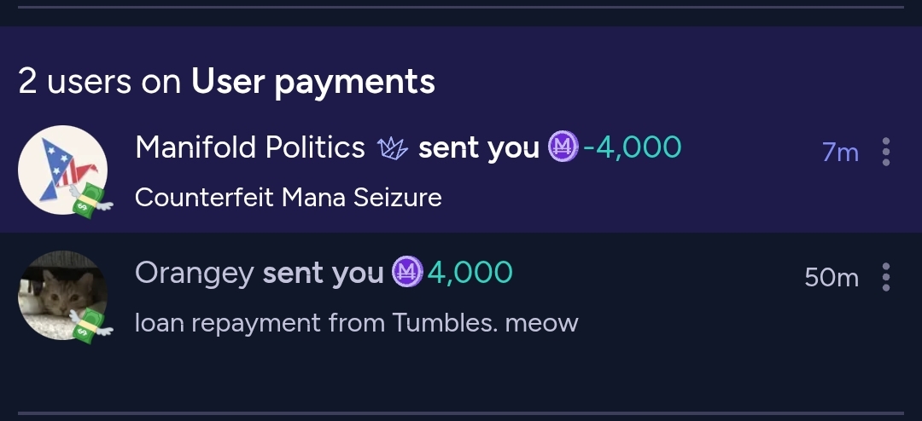Click the origami crane badge icon
Image resolution: width=922 pixels, height=421 pixels.
(393, 148)
